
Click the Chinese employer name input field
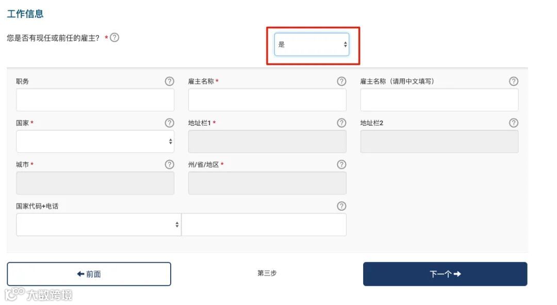tap(439, 100)
